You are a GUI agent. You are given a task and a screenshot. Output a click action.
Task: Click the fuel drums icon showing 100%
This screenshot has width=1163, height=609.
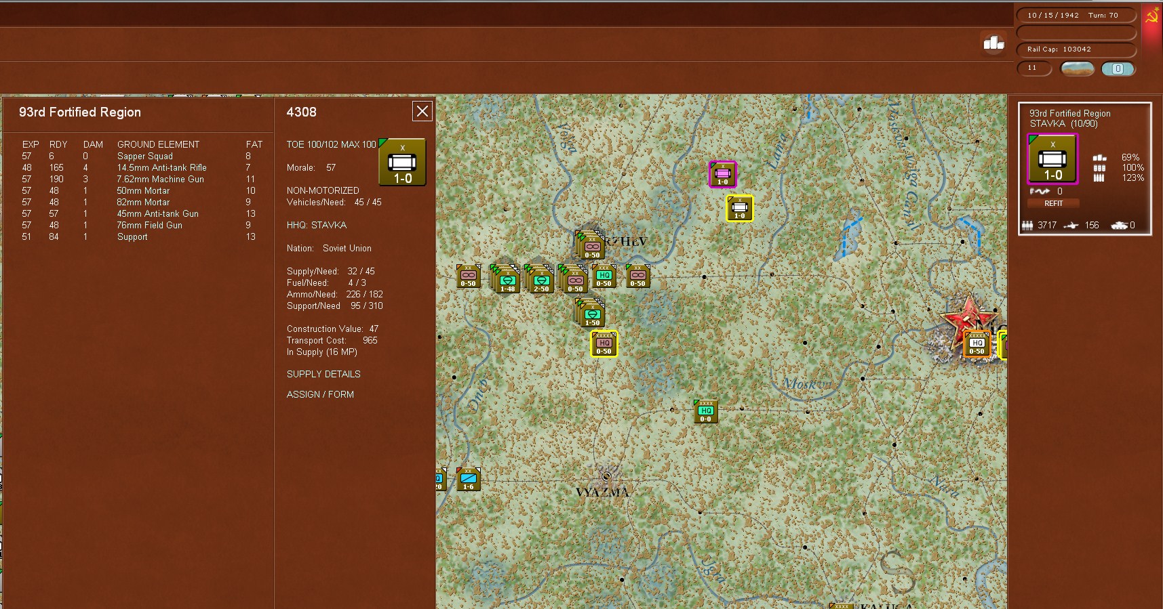pos(1099,167)
